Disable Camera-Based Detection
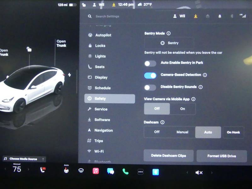This screenshot has width=252, height=189. tap(150, 75)
